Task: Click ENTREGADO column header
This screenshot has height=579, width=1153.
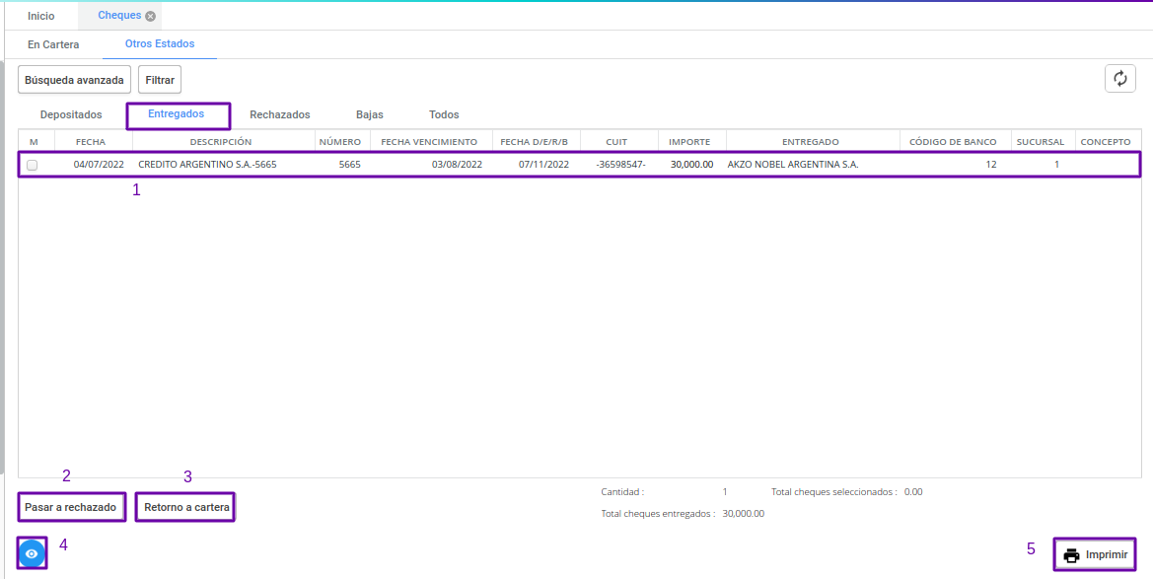Action: (x=811, y=142)
